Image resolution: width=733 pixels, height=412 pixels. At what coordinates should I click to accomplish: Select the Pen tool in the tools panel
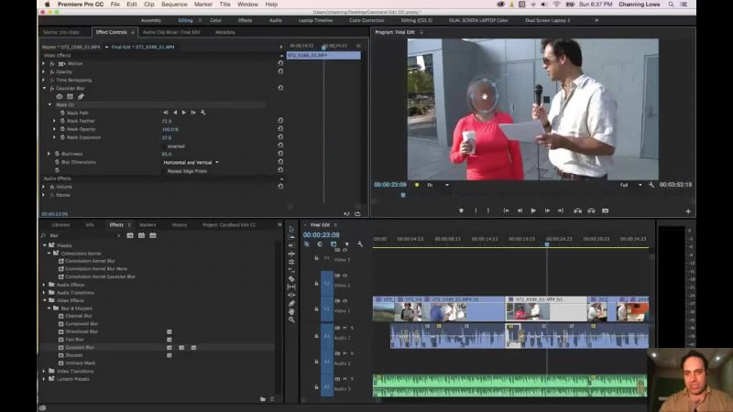point(291,303)
